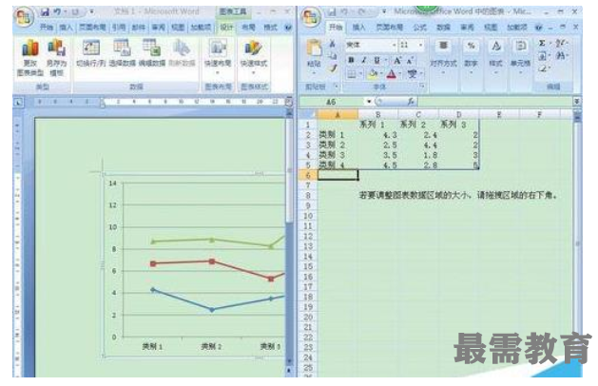This screenshot has height=386, width=598.
Task: Toggle bold formatting in Excel
Action: pos(351,60)
